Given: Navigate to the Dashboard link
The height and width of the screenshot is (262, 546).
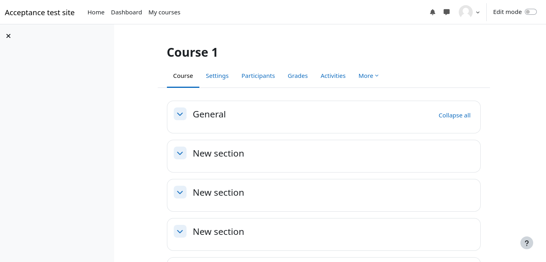Looking at the screenshot, I should click(126, 12).
